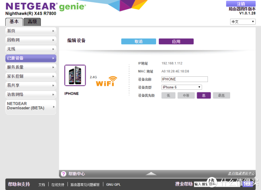Open the 家长控制 parental controls menu

[31, 76]
